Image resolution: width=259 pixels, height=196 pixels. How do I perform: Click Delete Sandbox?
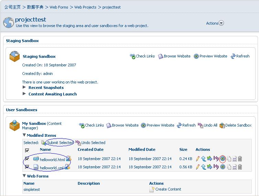[236, 125]
